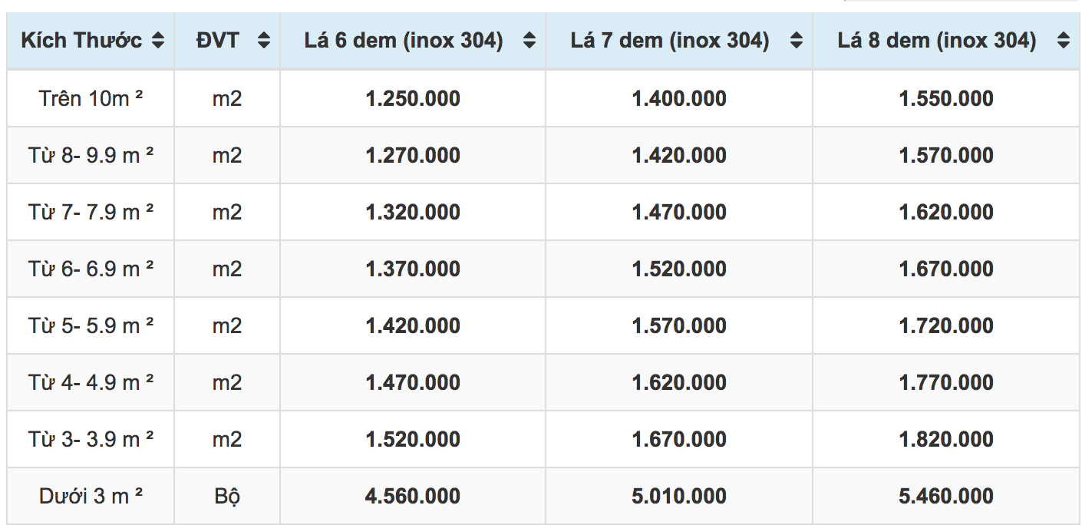Sort by Lá 6 dem column arrows
The width and height of the screenshot is (1082, 525).
(x=529, y=41)
